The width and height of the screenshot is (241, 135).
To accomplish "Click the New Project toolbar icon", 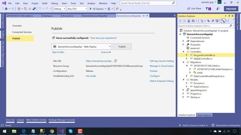I will coord(19,9).
